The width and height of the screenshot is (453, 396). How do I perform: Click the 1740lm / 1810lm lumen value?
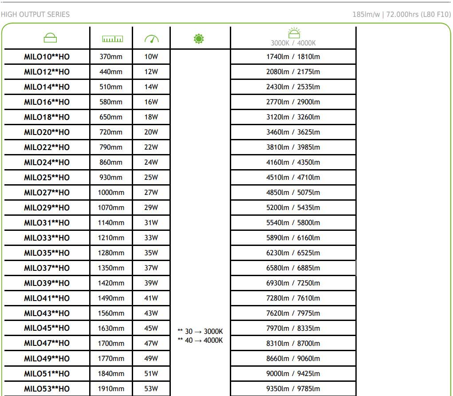(293, 57)
